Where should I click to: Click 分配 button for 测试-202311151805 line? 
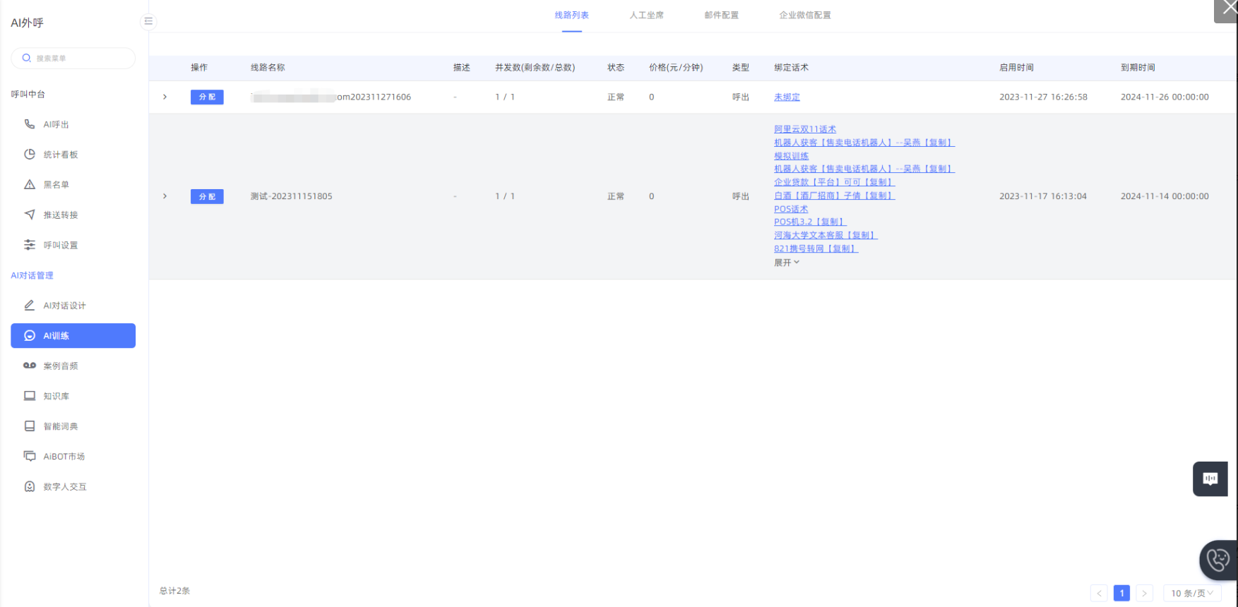click(x=207, y=196)
